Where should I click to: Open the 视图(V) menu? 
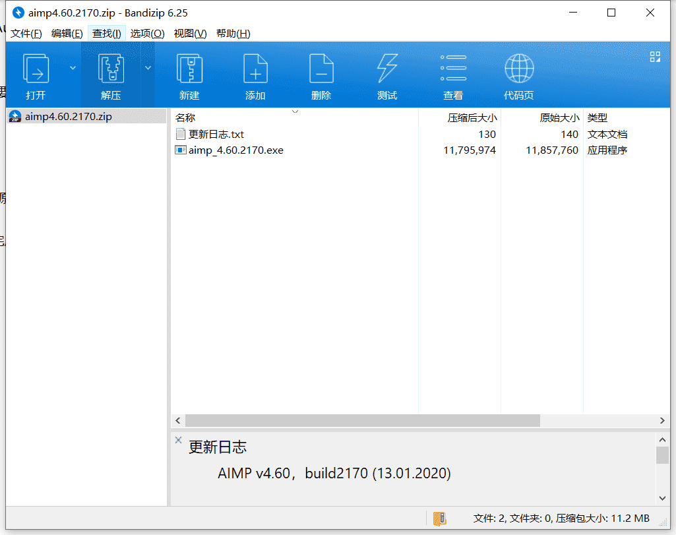[x=190, y=34]
